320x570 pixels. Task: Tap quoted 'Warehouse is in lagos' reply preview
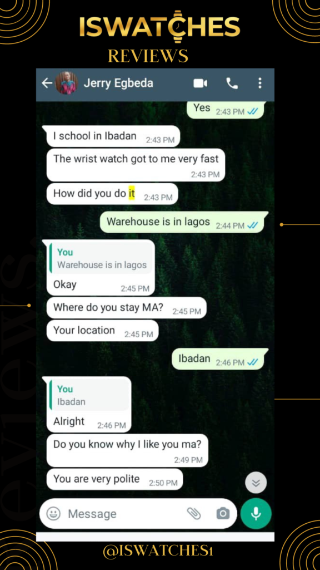tap(101, 258)
